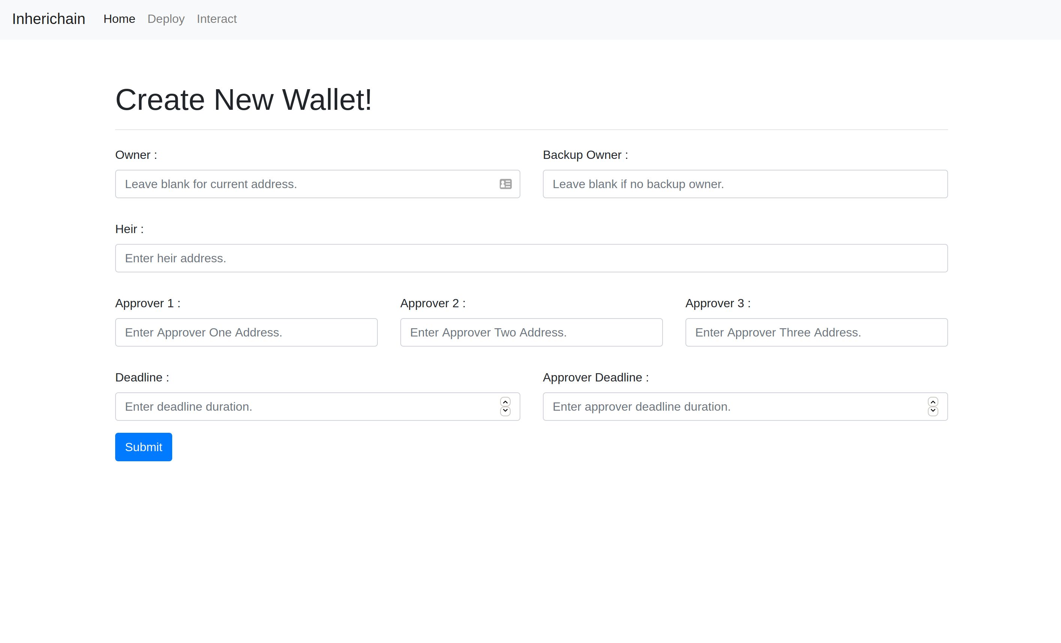This screenshot has height=643, width=1061.
Task: Open the Home nav item
Action: 119,19
